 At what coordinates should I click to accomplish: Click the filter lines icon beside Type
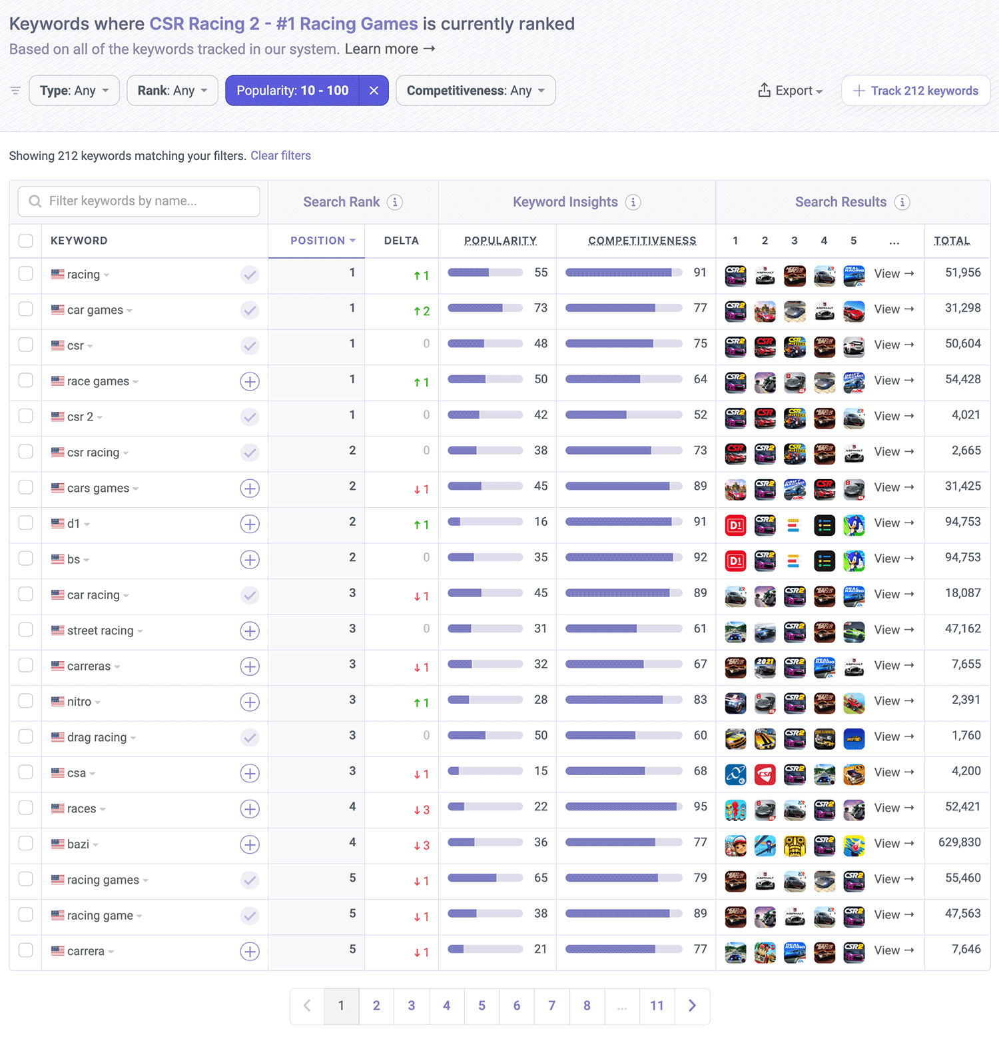pyautogui.click(x=15, y=91)
